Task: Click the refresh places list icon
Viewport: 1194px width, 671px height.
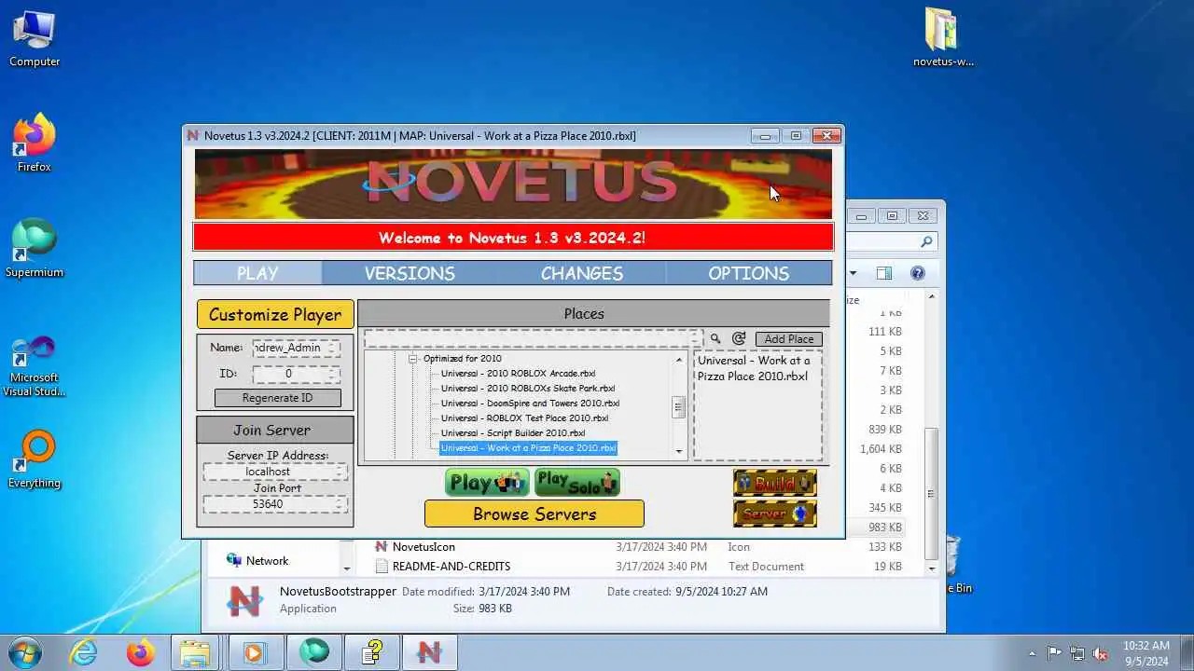Action: (739, 339)
